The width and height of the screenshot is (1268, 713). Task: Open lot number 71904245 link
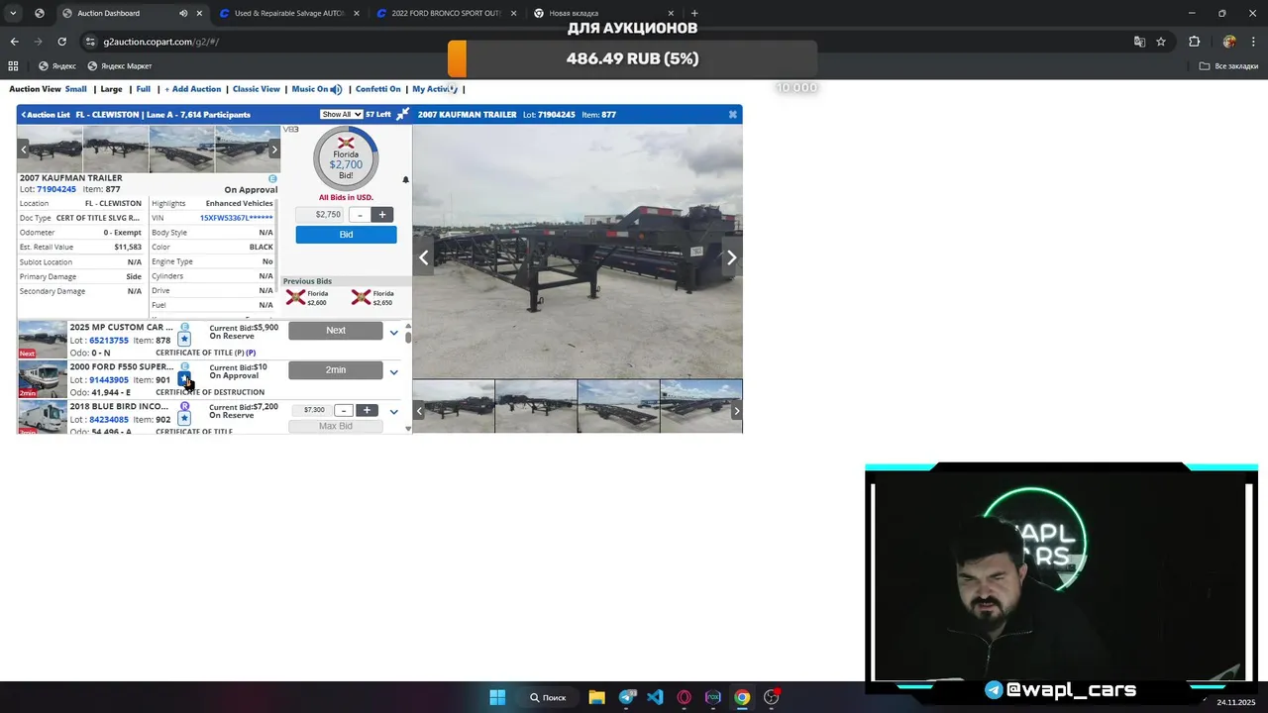click(x=56, y=189)
